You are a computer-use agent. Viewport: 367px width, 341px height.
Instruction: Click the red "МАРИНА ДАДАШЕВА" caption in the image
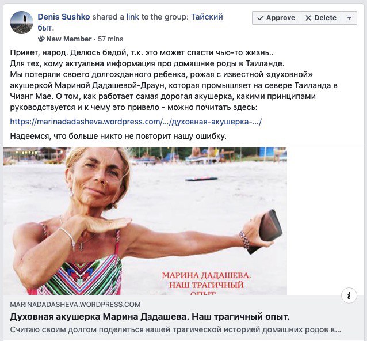206,275
